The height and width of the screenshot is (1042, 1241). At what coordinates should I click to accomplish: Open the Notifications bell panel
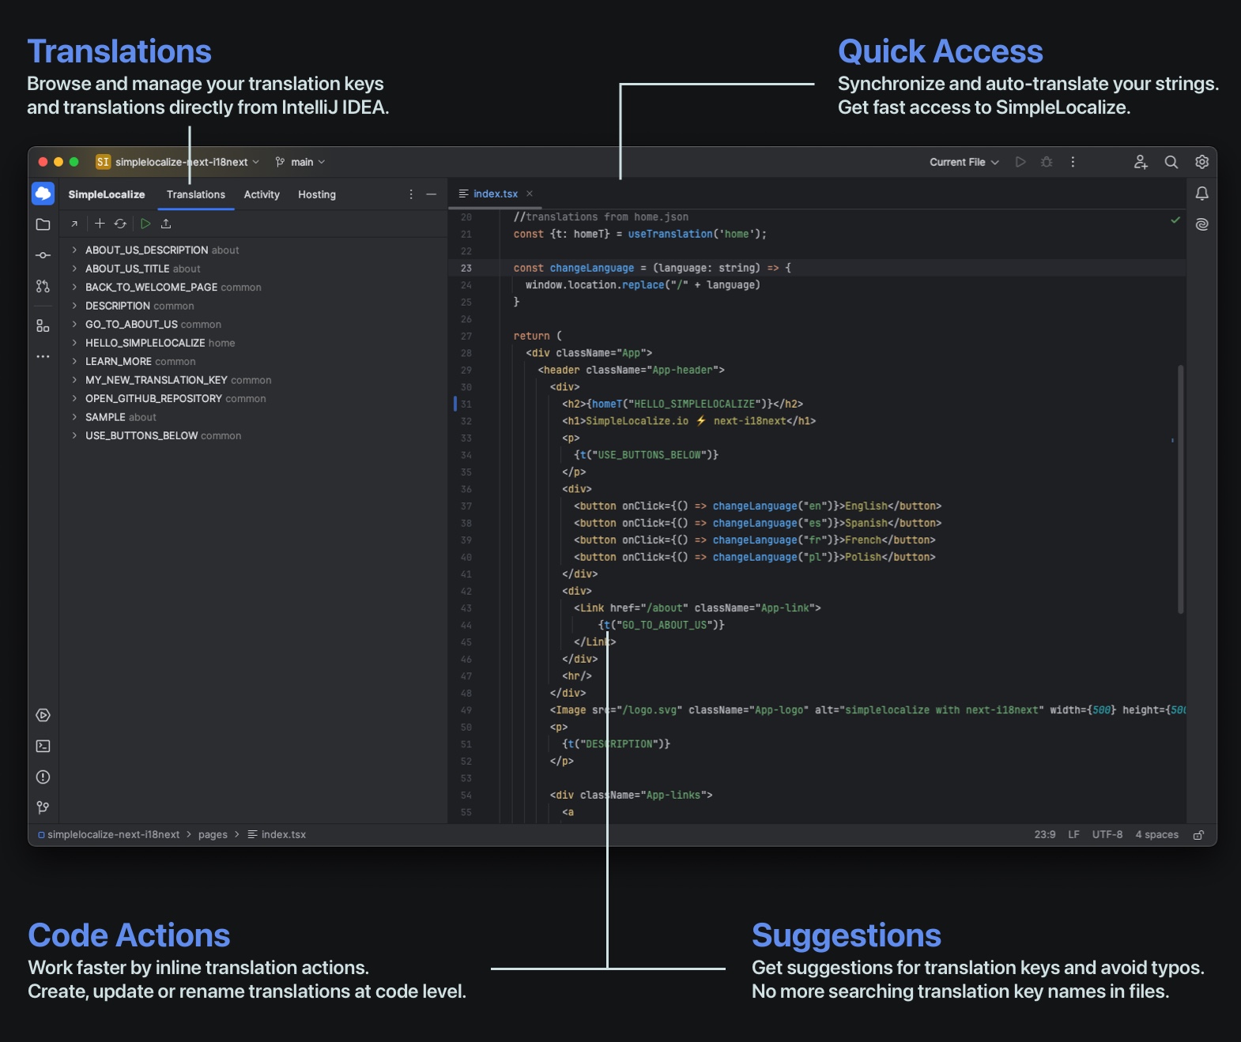pos(1201,194)
